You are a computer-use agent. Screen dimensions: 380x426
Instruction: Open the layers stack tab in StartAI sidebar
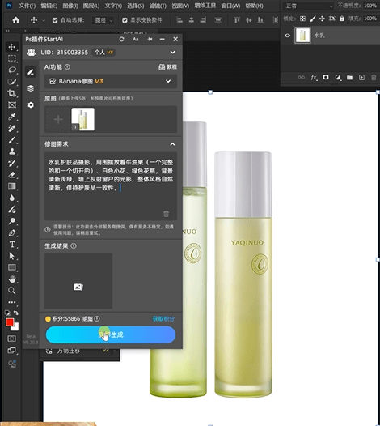click(31, 88)
